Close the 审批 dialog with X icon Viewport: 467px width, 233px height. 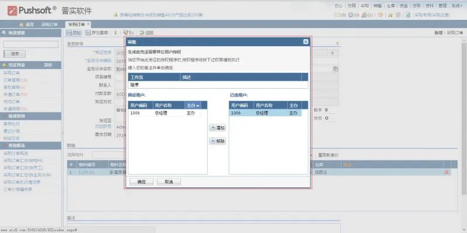pyautogui.click(x=305, y=41)
